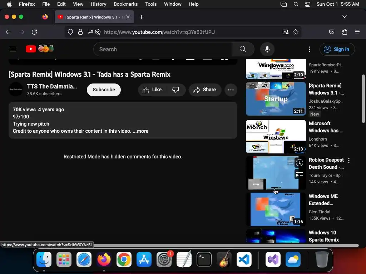Screen dimensions: 366x274
Task: Open Pocket save button
Action: [332, 32]
